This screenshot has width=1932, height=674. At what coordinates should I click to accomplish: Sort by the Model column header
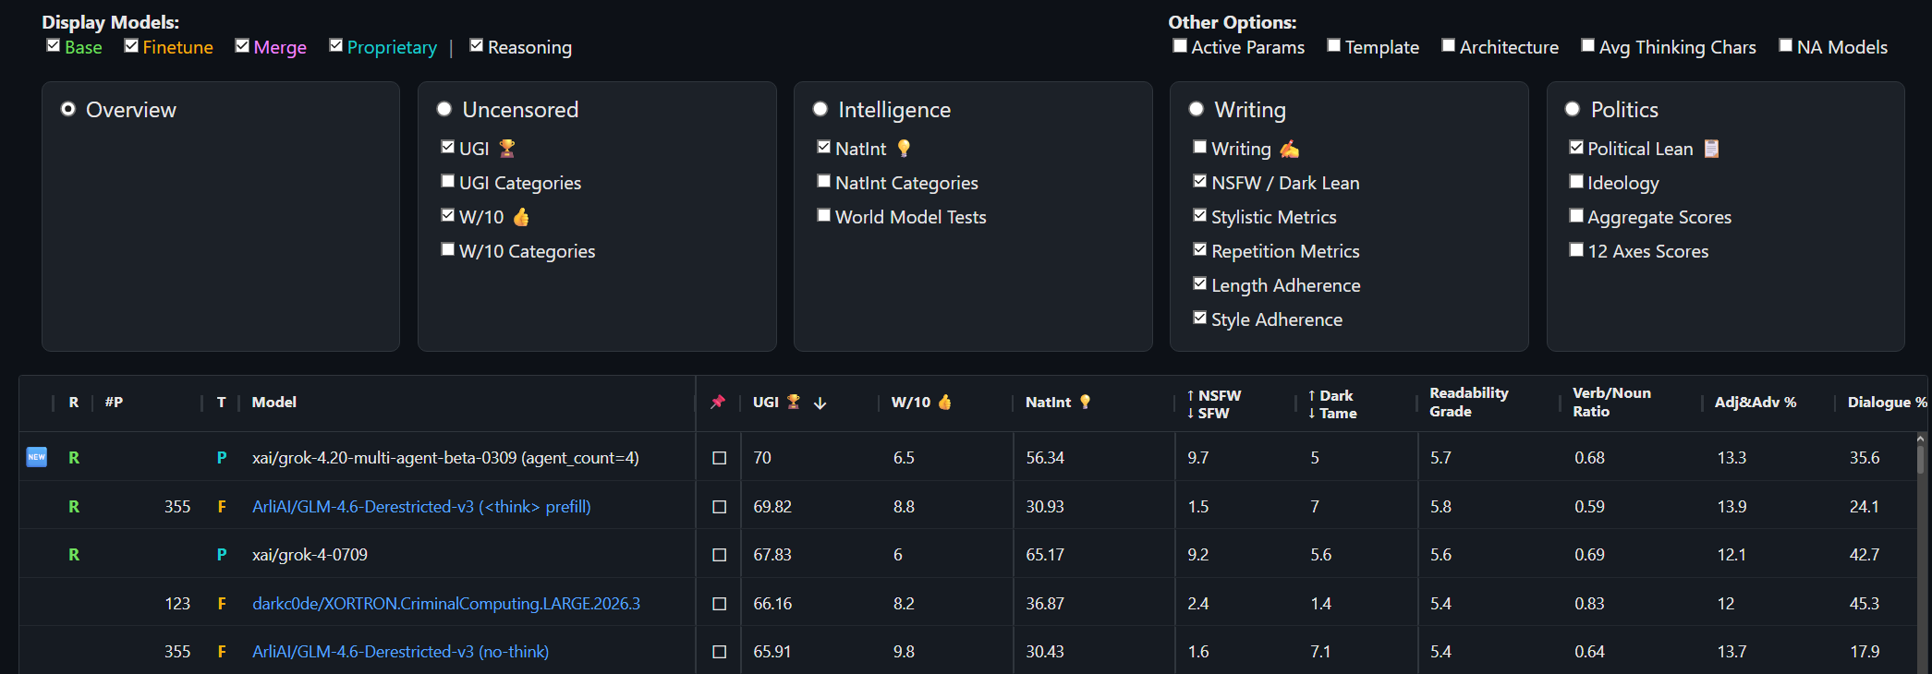coord(274,402)
